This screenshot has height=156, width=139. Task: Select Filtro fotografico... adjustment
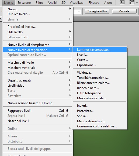[x=99, y=93]
